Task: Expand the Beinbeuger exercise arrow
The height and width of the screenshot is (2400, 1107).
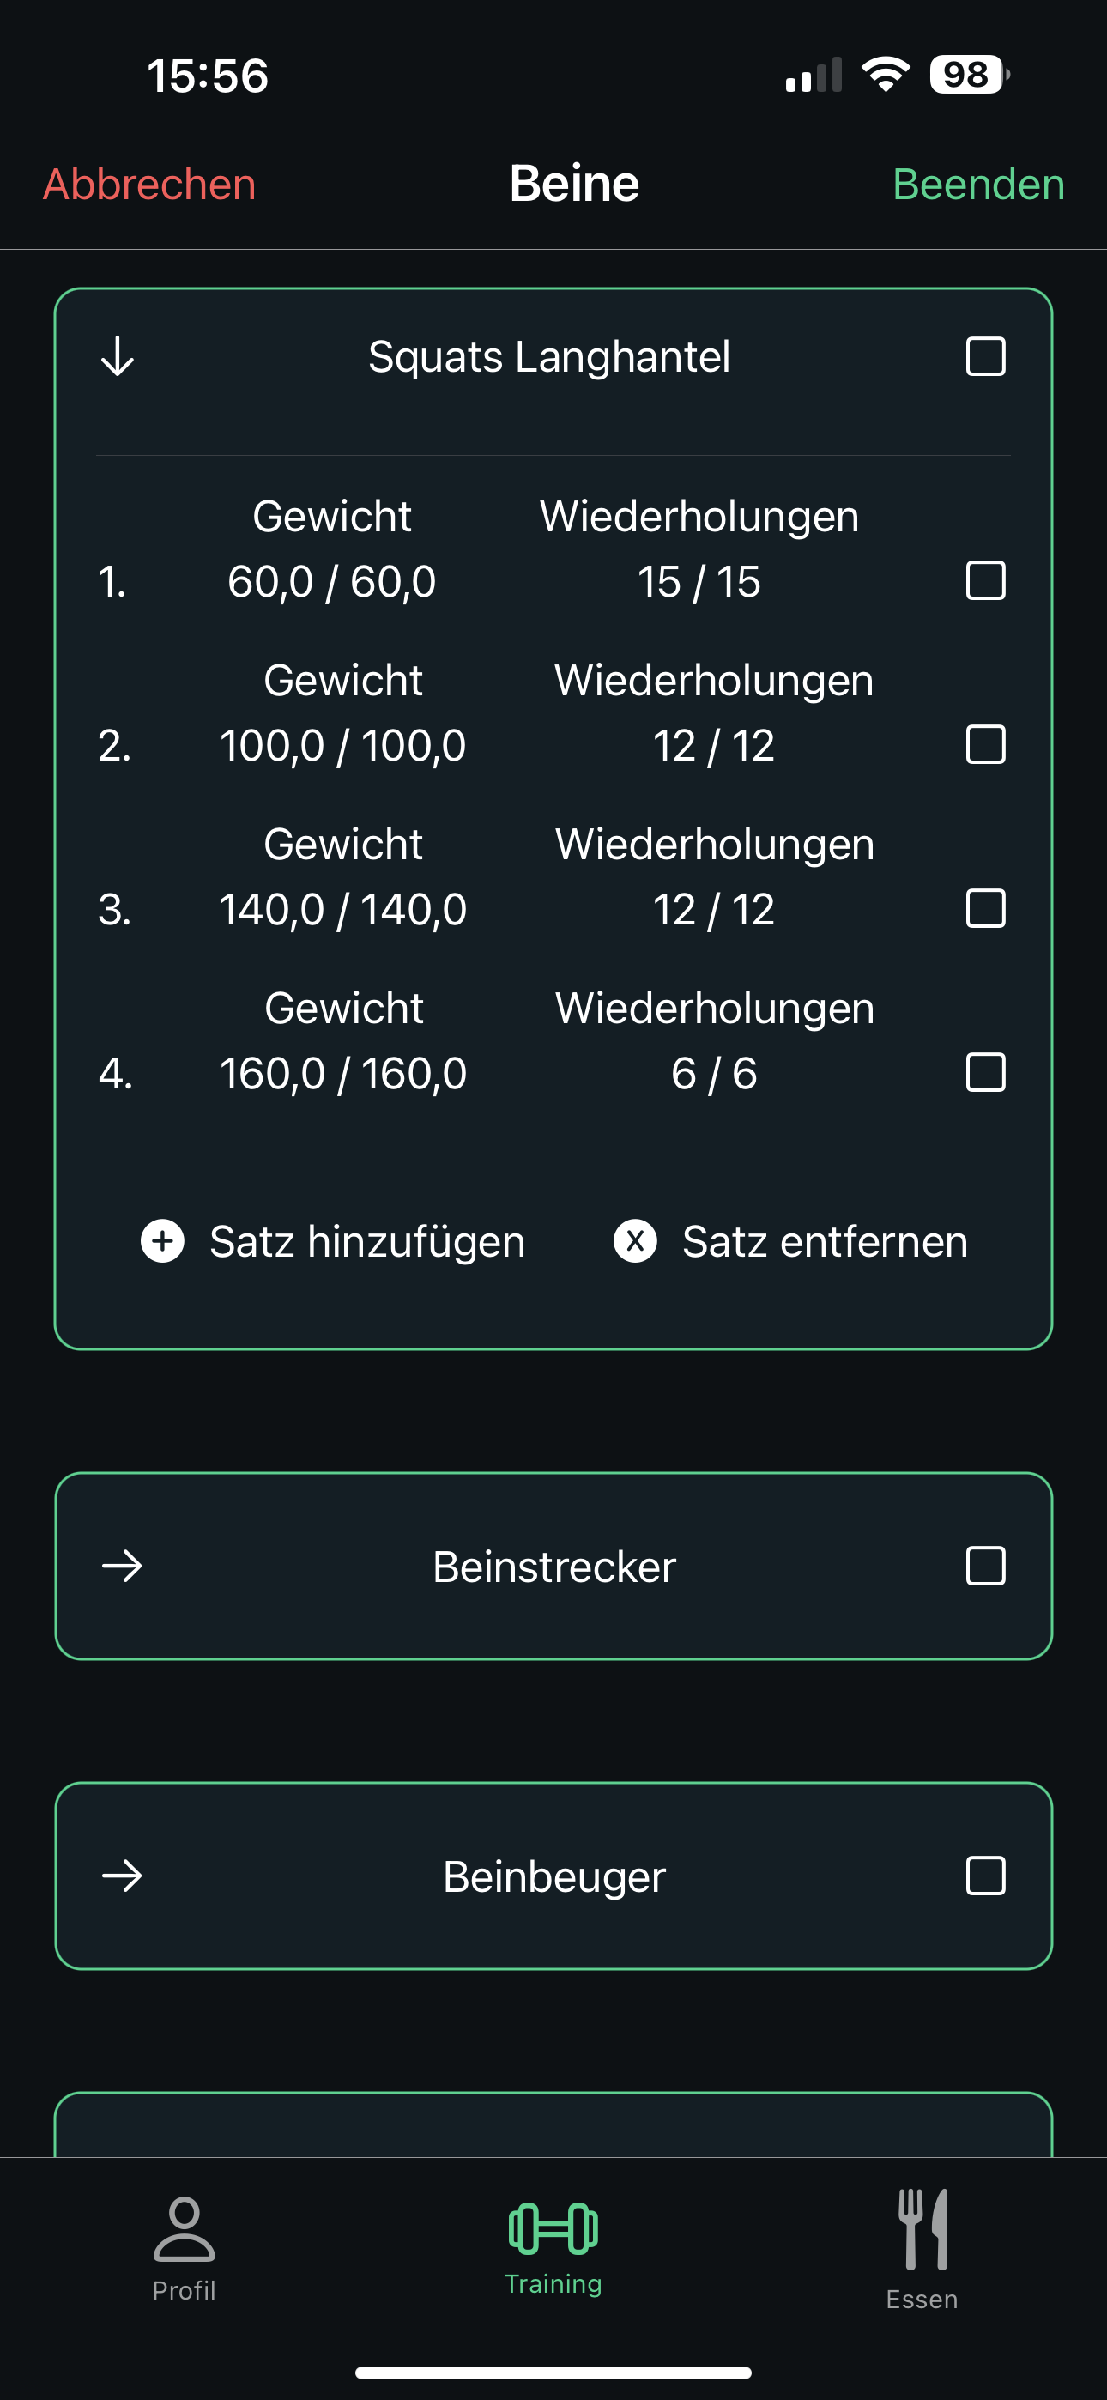Action: [122, 1876]
